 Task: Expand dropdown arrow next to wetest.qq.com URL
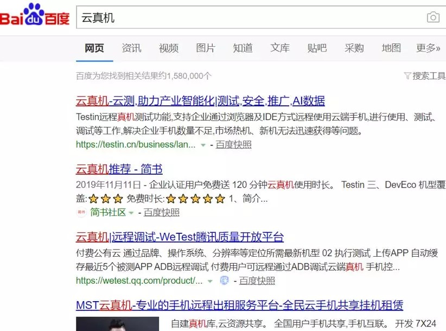point(210,281)
